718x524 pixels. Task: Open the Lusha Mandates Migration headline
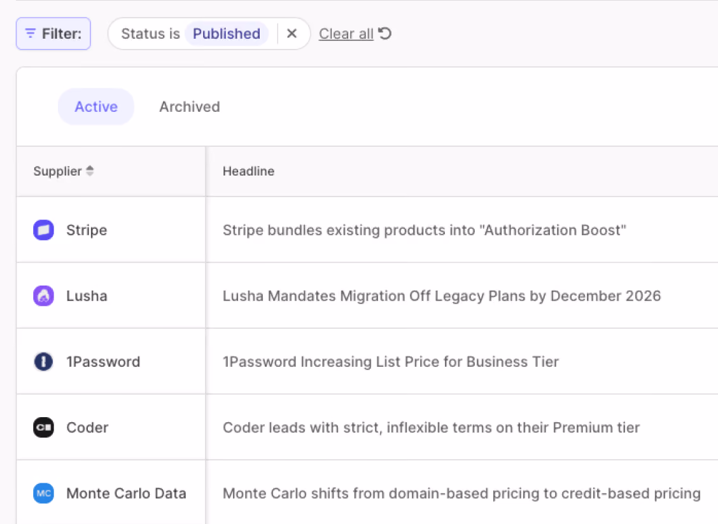[442, 296]
